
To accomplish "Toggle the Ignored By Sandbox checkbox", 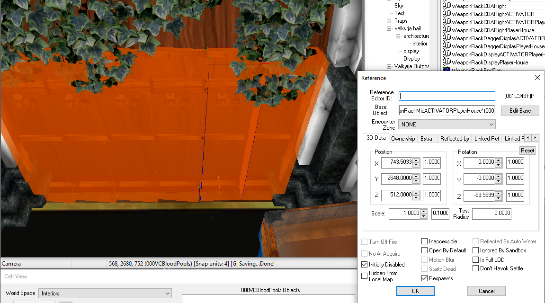I will (x=475, y=250).
